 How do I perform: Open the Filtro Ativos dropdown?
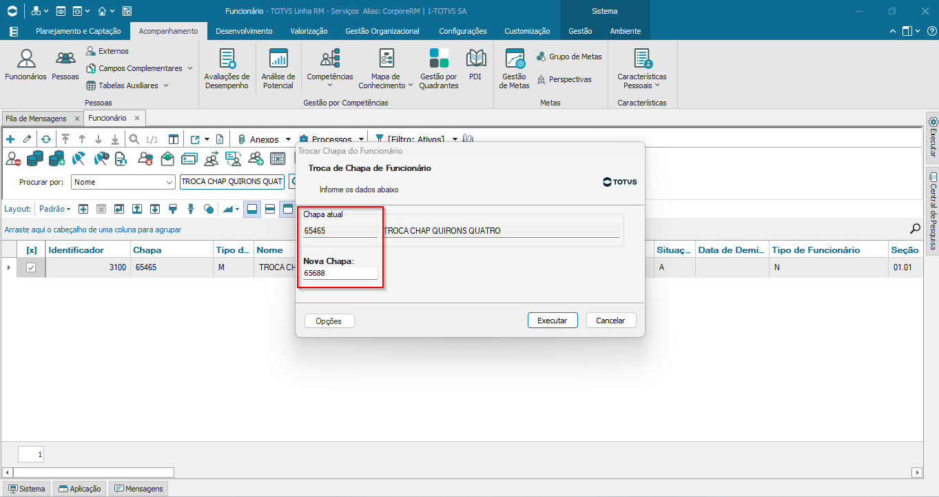click(x=455, y=139)
